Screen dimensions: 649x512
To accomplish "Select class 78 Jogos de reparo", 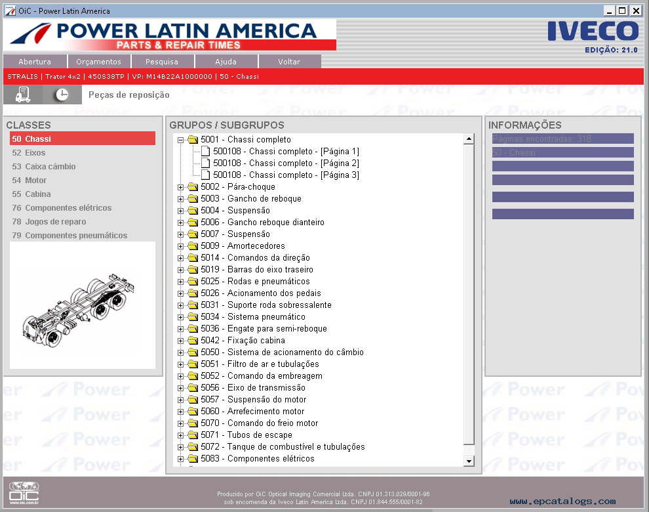I will pyautogui.click(x=49, y=221).
